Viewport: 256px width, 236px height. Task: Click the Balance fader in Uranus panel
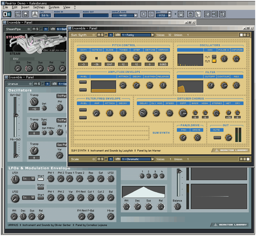pyautogui.click(x=179, y=182)
